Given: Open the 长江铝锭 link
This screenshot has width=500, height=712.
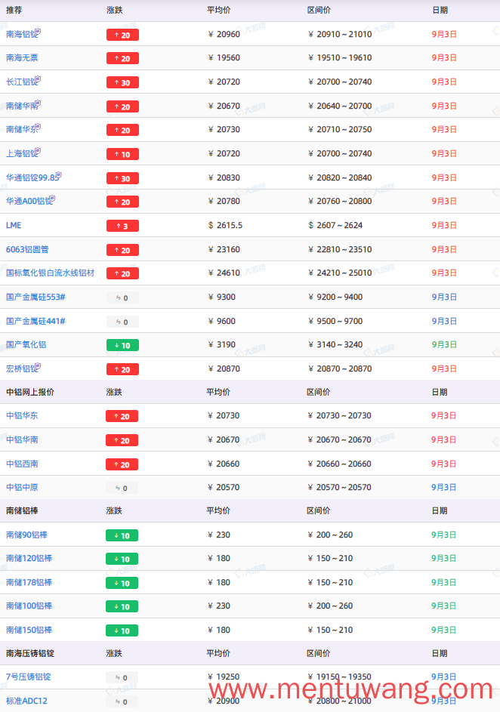Looking at the screenshot, I should tap(21, 82).
